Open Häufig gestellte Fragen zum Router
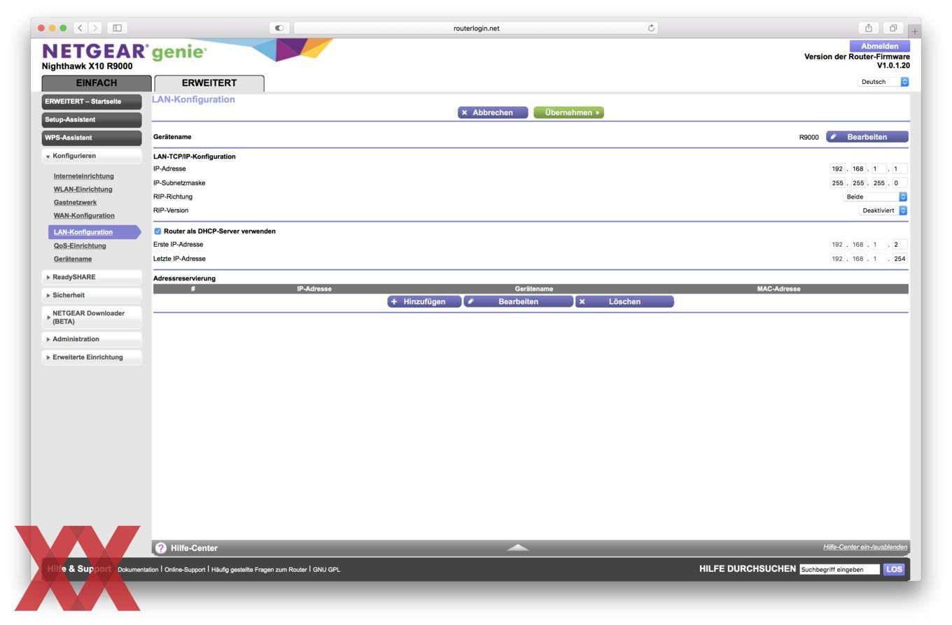Viewport: 952px width, 625px height. (259, 570)
